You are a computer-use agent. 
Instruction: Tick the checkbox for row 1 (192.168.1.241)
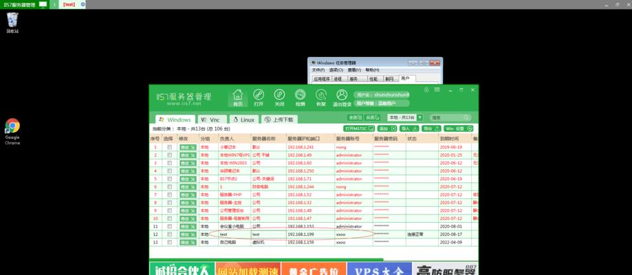(x=170, y=147)
